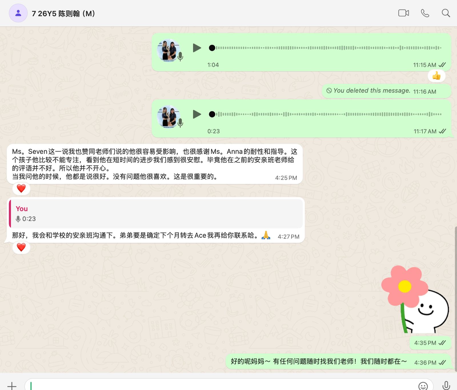Start a voice call with the contact
The height and width of the screenshot is (390, 457).
[425, 13]
